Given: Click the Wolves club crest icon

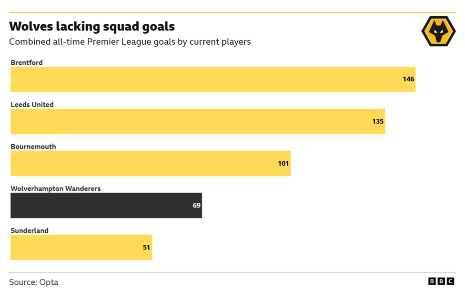Looking at the screenshot, I should click(438, 31).
